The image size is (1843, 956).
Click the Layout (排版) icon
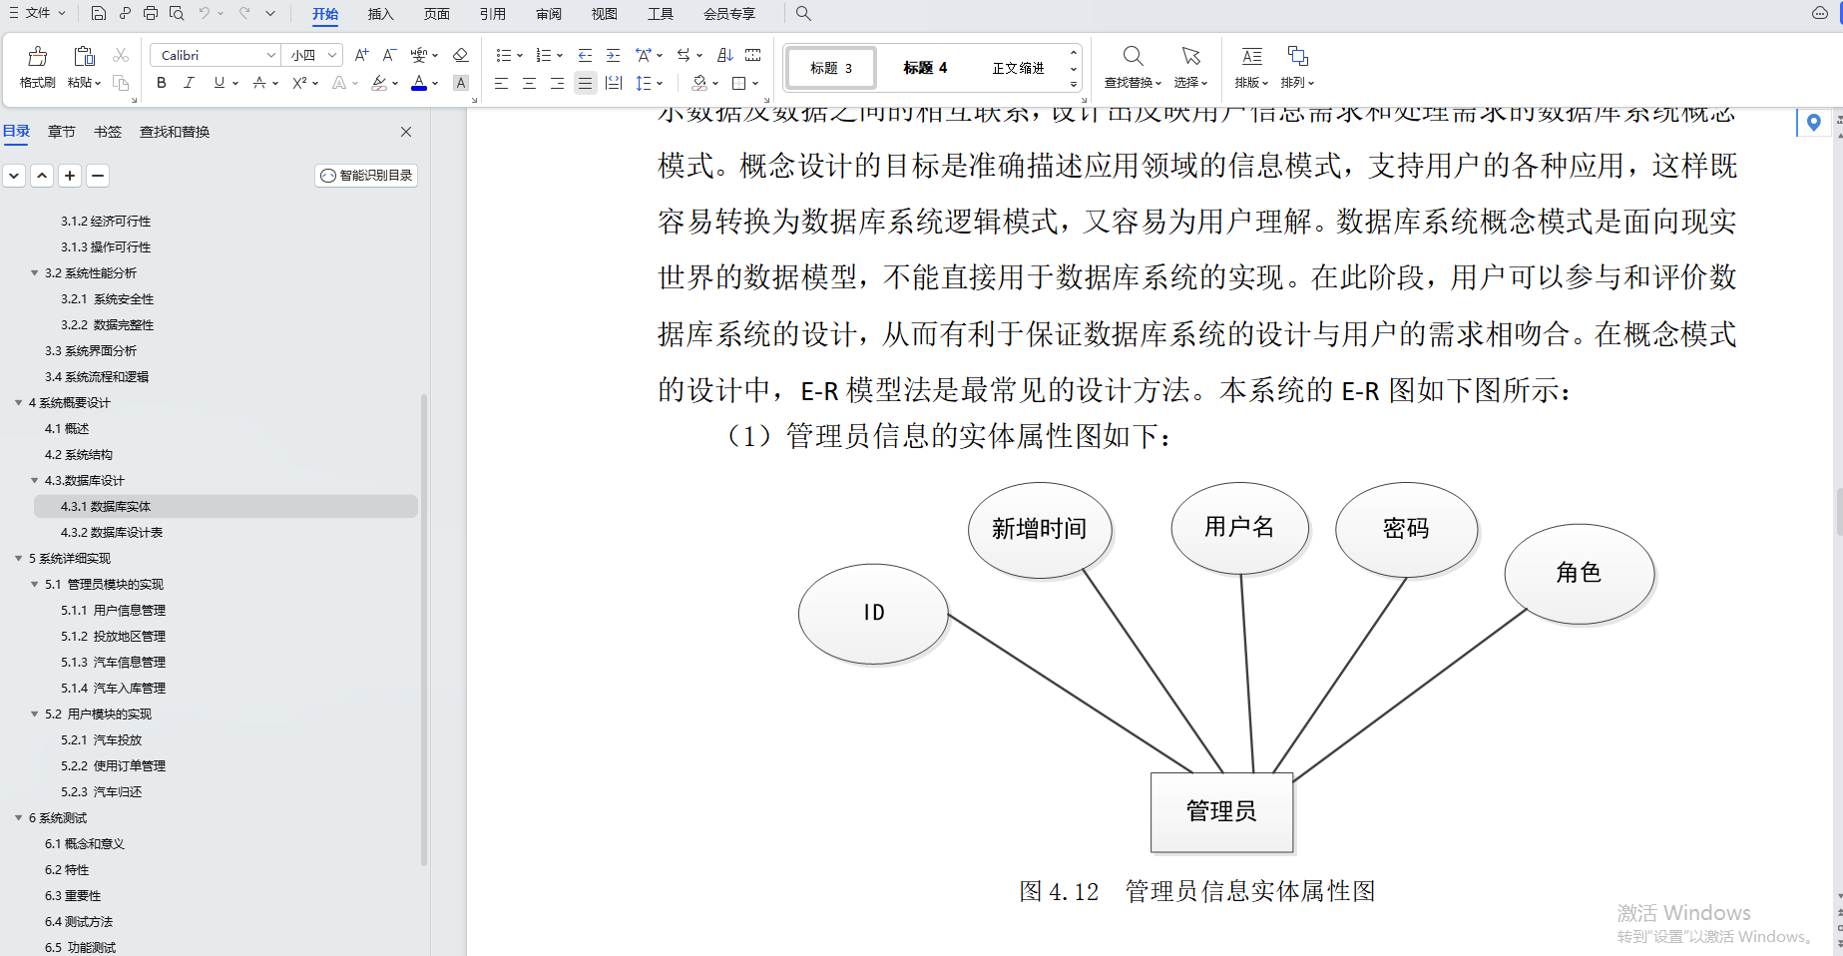(x=1251, y=56)
